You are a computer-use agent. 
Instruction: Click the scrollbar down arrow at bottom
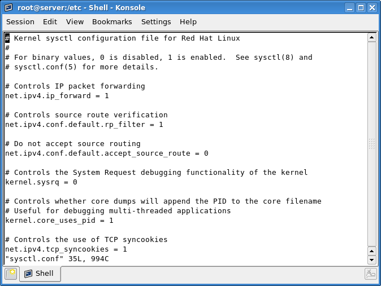[371, 260]
